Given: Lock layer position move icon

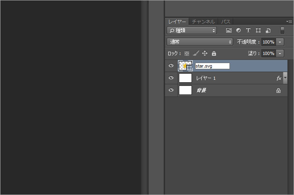Looking at the screenshot, I should point(205,53).
